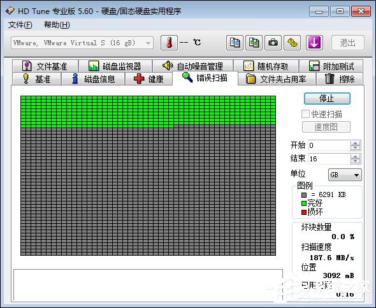Switch to the 基准 tab
The image size is (376, 308).
pos(36,79)
